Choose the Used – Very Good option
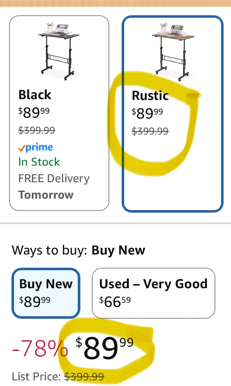 tap(153, 293)
